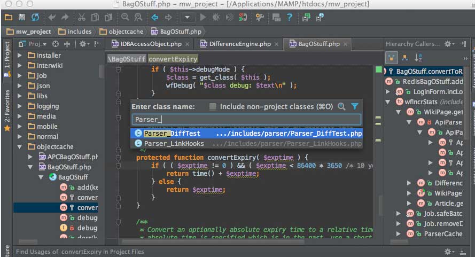Click mw_project breadcrumb

coord(29,32)
